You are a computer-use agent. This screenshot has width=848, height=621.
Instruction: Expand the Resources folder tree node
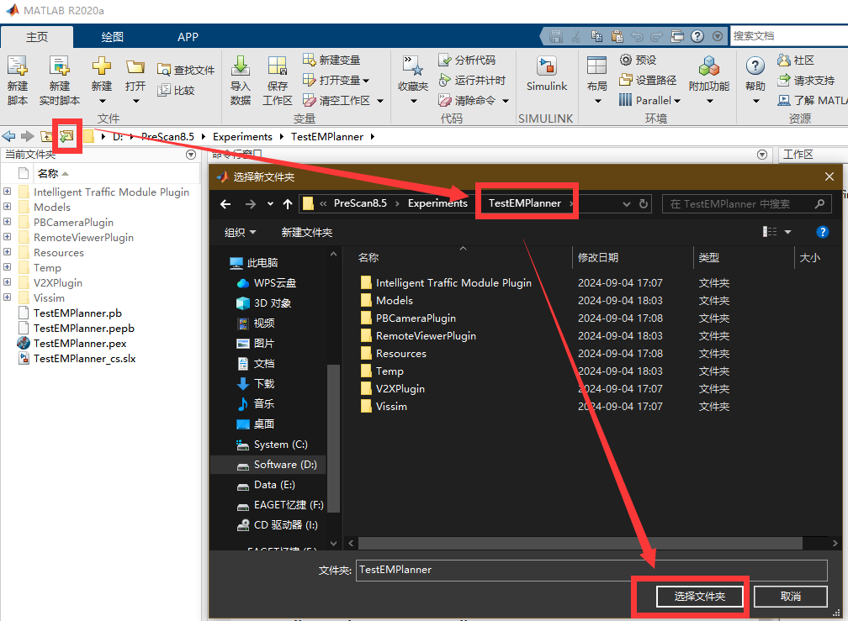(x=7, y=251)
